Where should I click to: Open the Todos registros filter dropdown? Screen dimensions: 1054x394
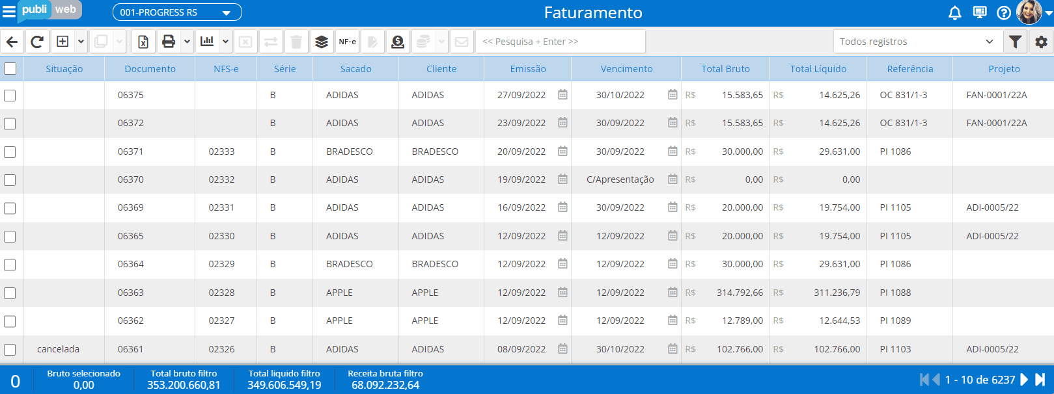(917, 42)
